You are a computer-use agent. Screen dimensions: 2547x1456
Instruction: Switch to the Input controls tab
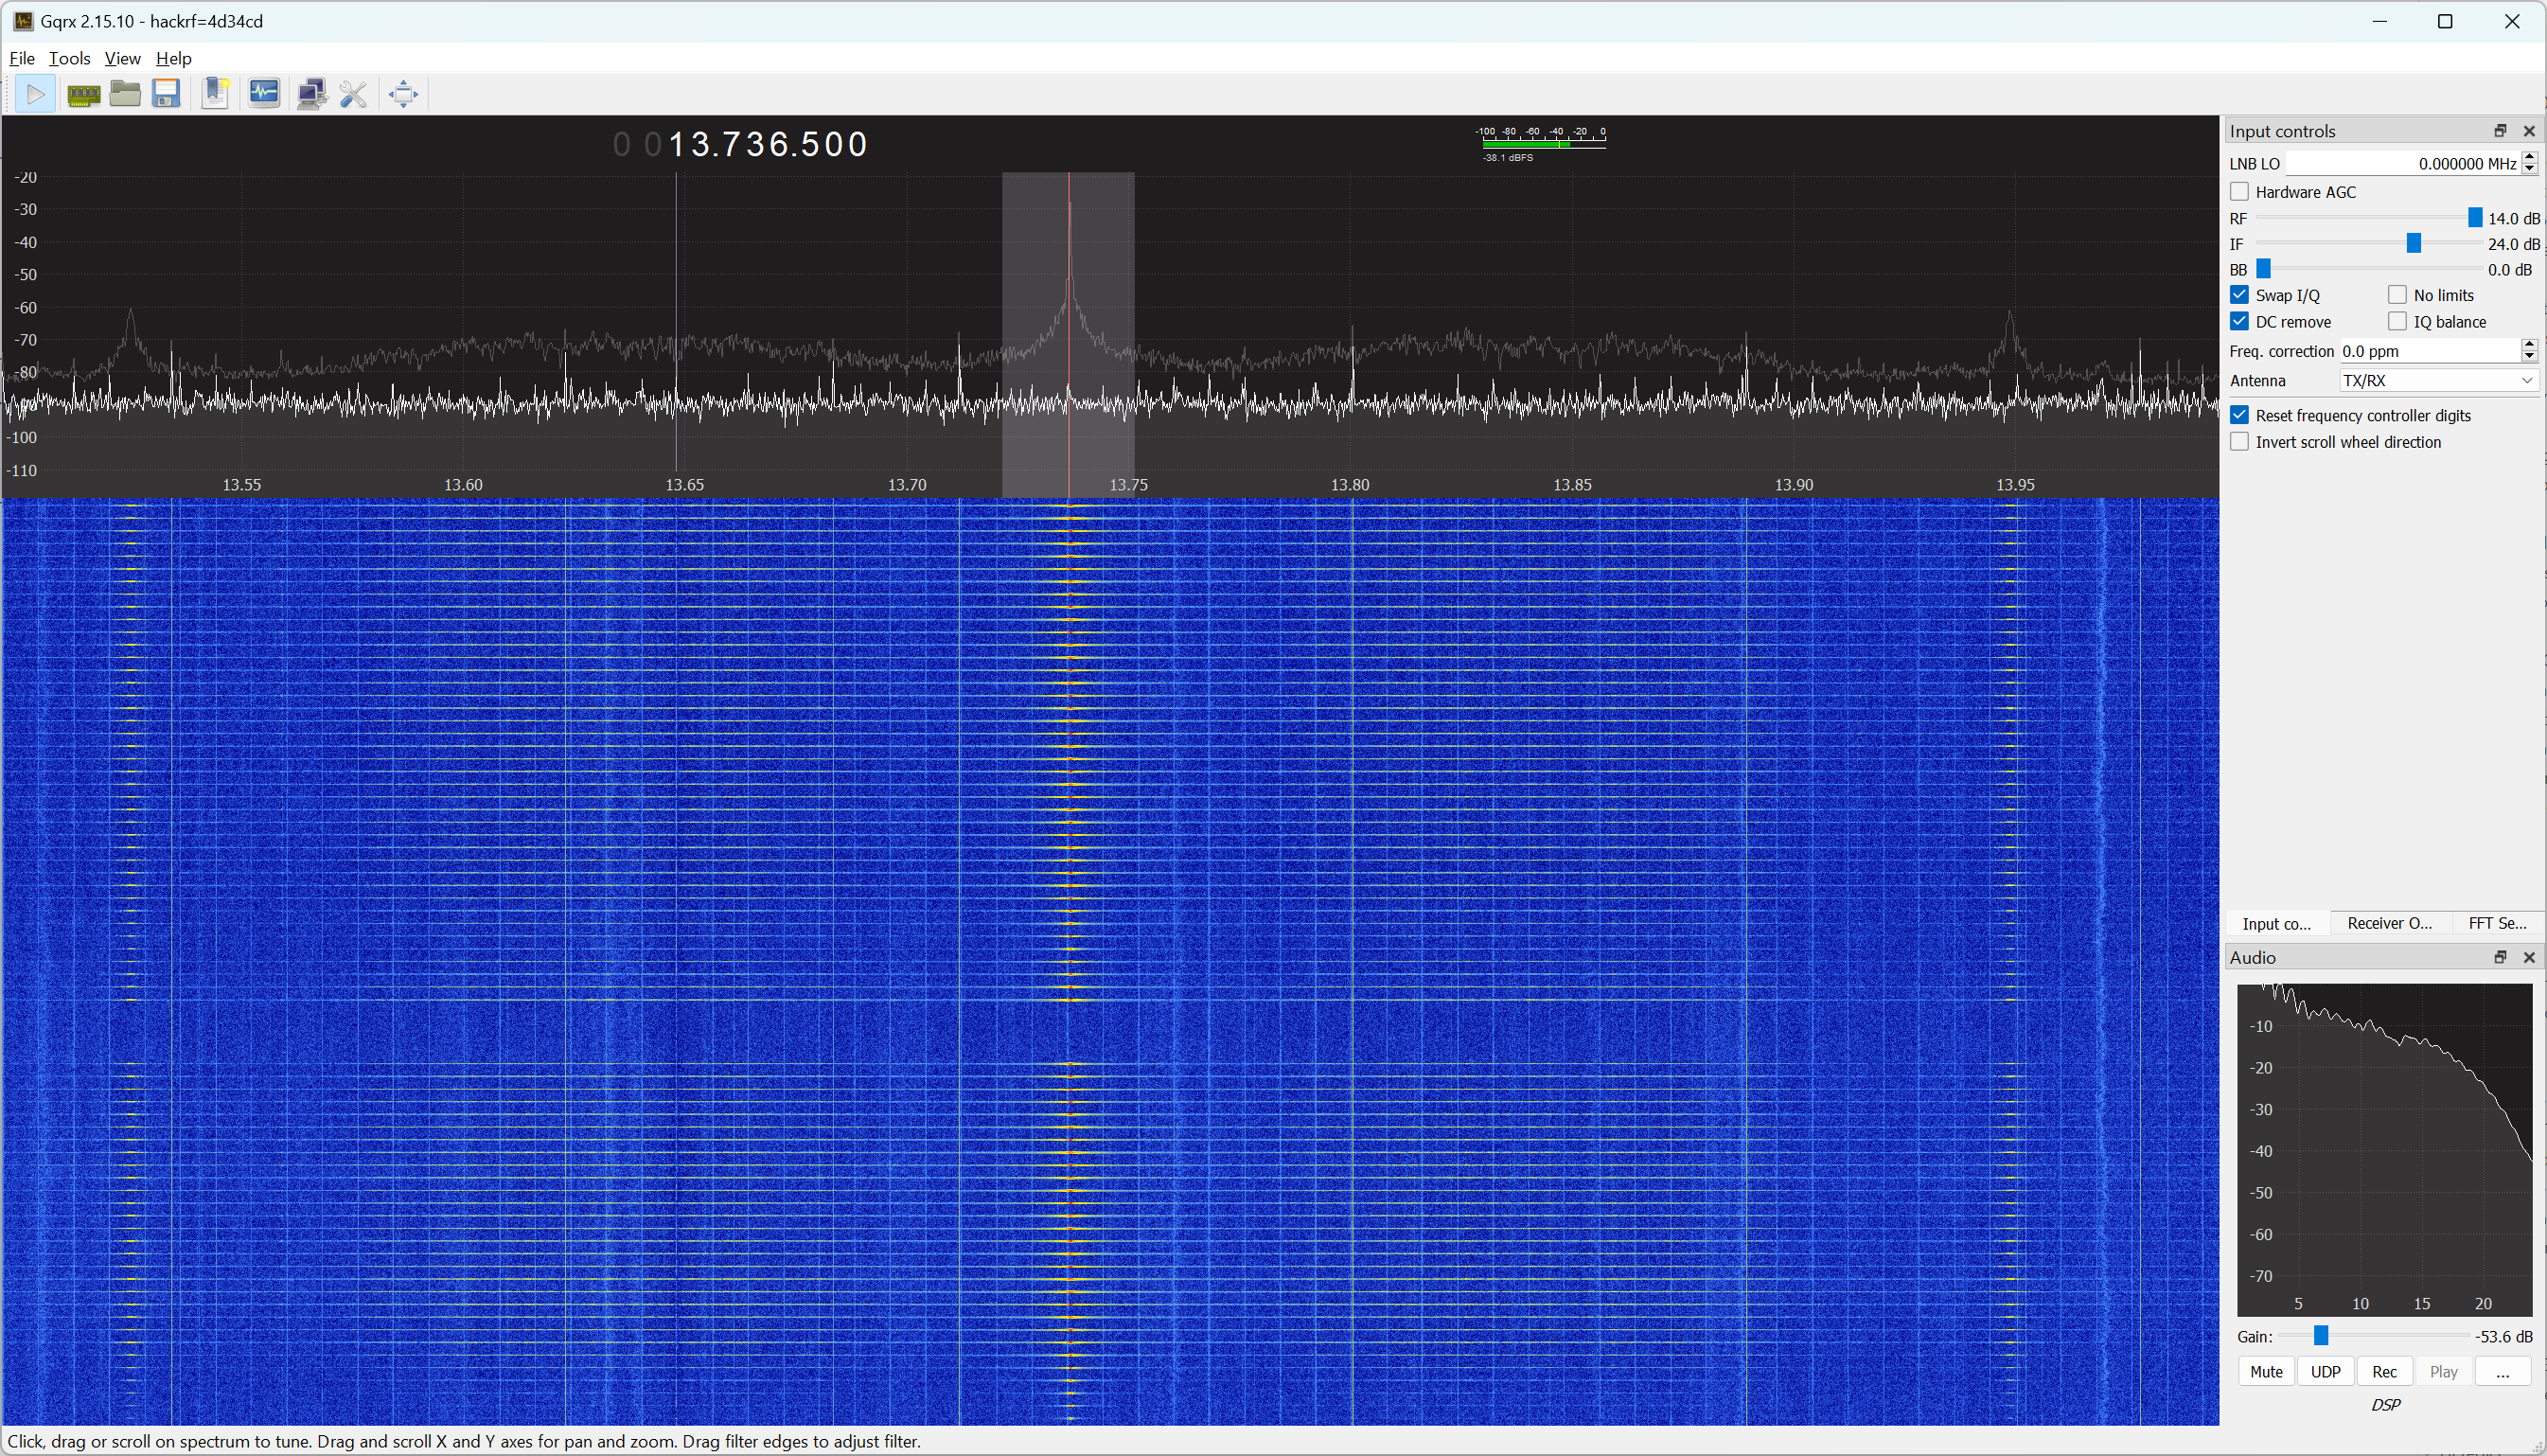[x=2276, y=923]
